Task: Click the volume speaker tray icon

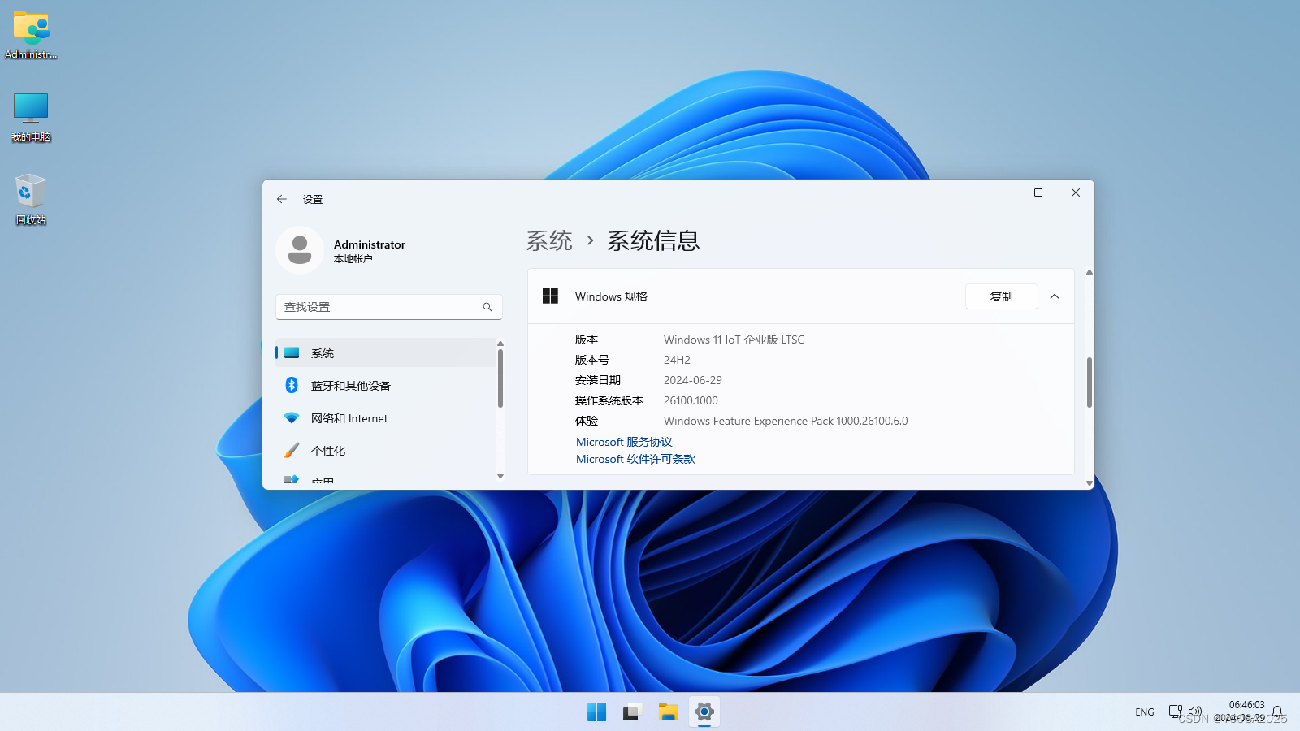Action: (1194, 712)
